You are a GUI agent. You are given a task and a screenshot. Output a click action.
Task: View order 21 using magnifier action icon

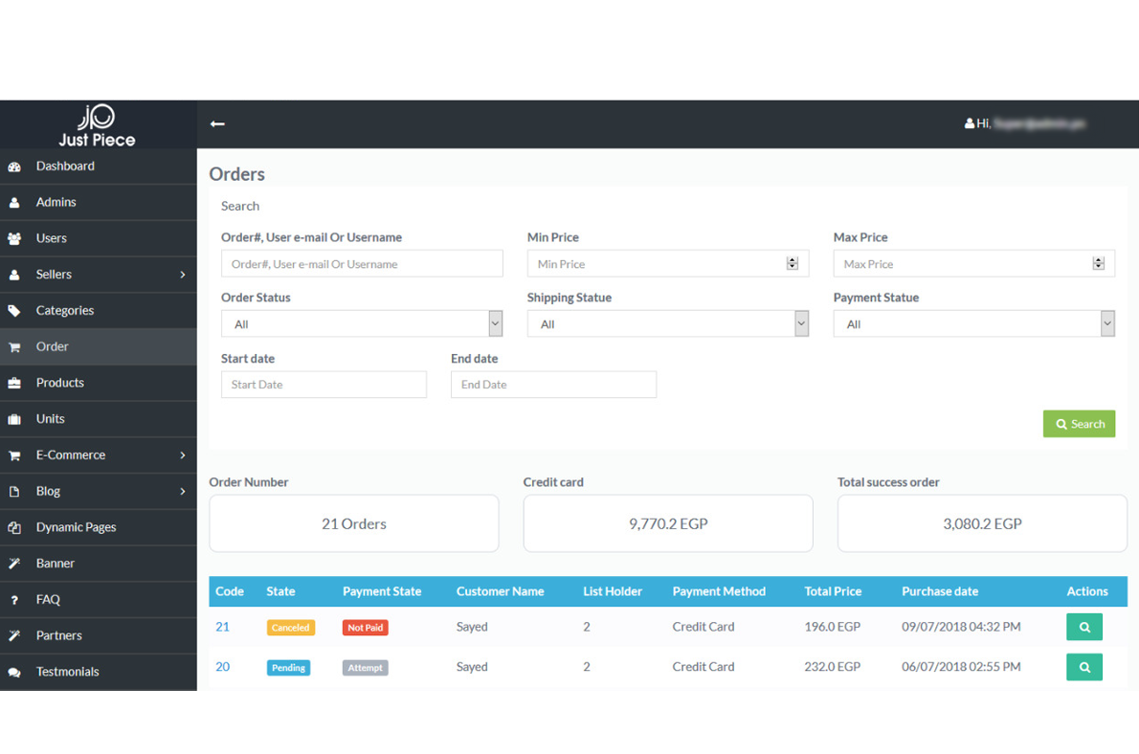tap(1083, 627)
